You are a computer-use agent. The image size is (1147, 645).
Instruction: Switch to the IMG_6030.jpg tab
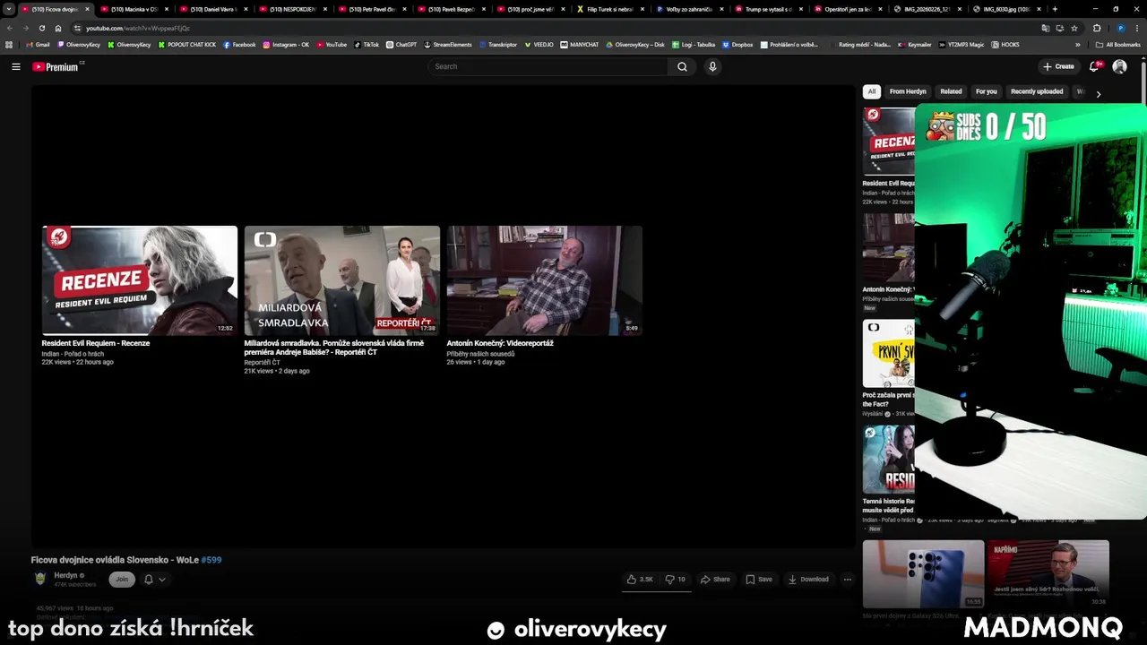click(x=1005, y=9)
